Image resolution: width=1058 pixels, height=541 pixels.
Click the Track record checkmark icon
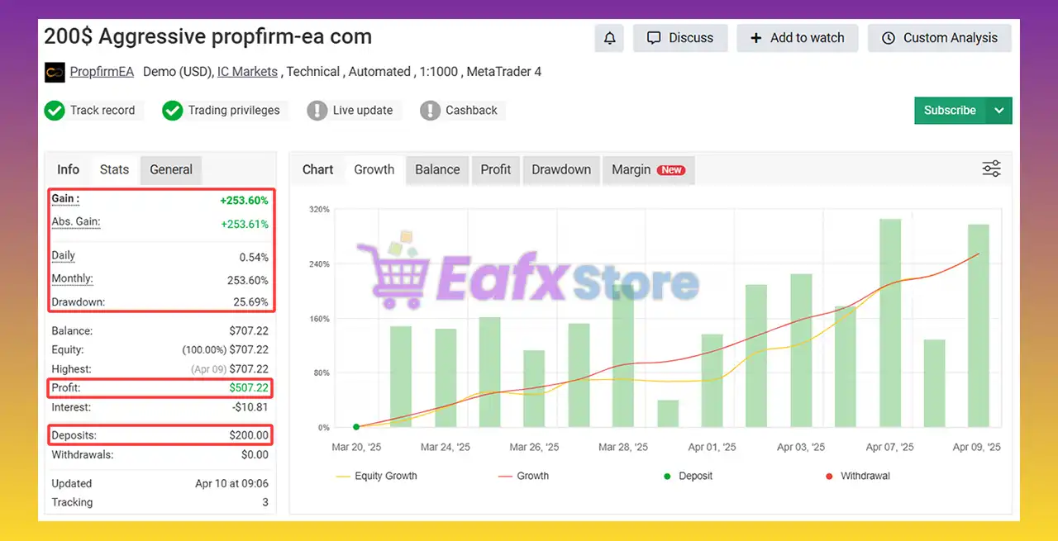(55, 110)
